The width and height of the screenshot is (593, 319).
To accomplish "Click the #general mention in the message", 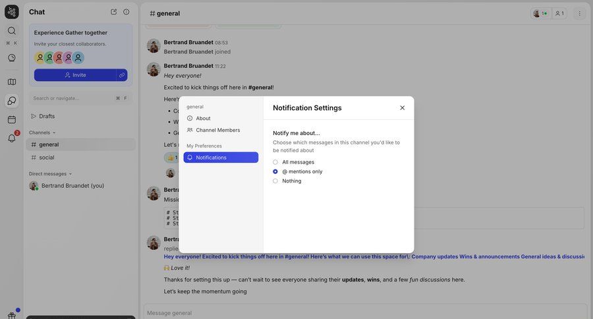I will [260, 88].
